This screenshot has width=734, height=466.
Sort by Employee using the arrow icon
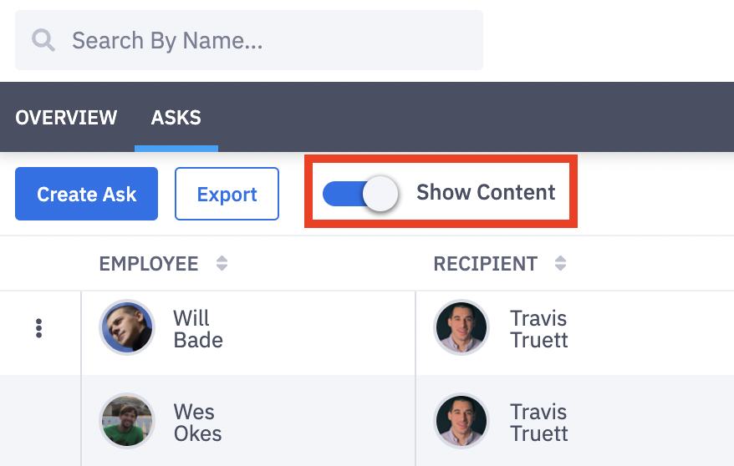point(222,264)
